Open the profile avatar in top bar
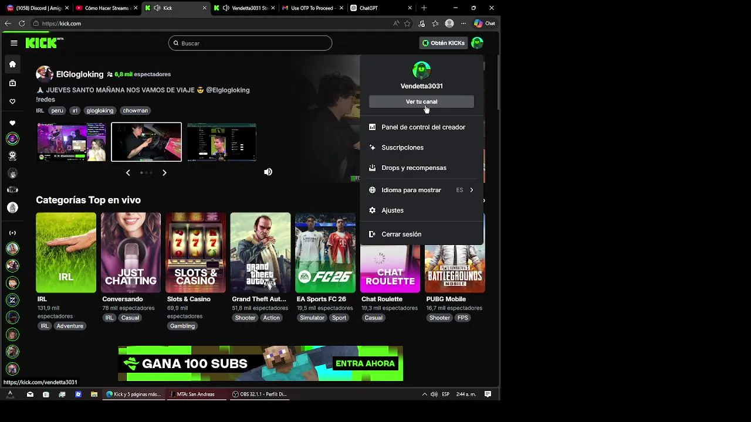Image resolution: width=751 pixels, height=422 pixels. [x=477, y=43]
